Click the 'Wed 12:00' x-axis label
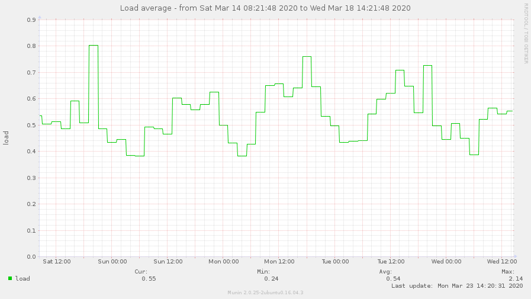The width and height of the screenshot is (531, 299). coord(502,262)
